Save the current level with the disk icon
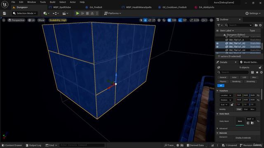The width and height of the screenshot is (264, 148). point(5,13)
